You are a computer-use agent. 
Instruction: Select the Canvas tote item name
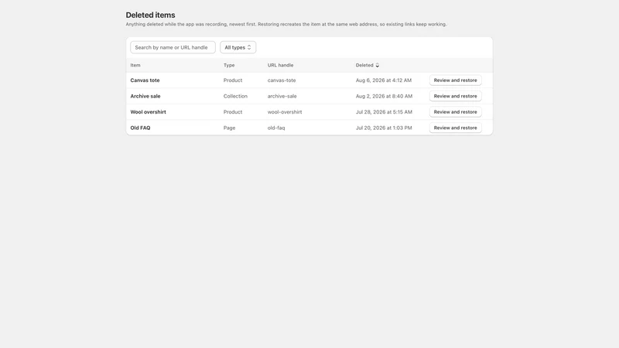(145, 80)
